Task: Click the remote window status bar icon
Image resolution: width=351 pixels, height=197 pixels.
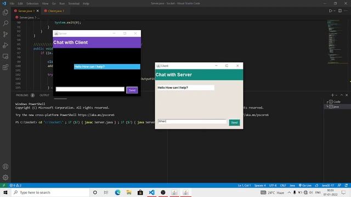Action: pyautogui.click(x=4, y=186)
